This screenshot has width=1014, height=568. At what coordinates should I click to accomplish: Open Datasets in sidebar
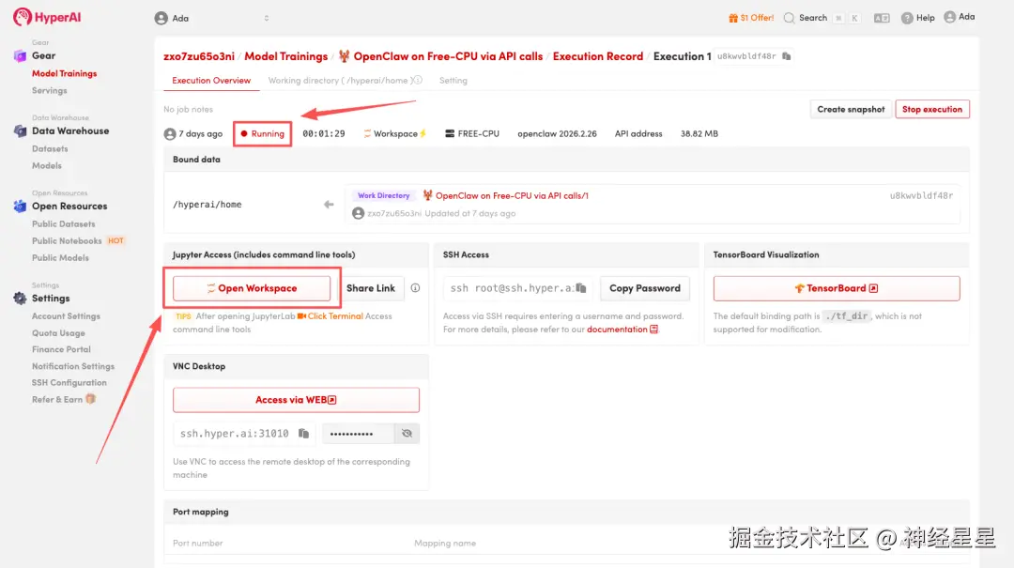[x=50, y=148]
